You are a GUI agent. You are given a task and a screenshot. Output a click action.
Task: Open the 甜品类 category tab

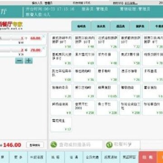[x=120, y=26]
